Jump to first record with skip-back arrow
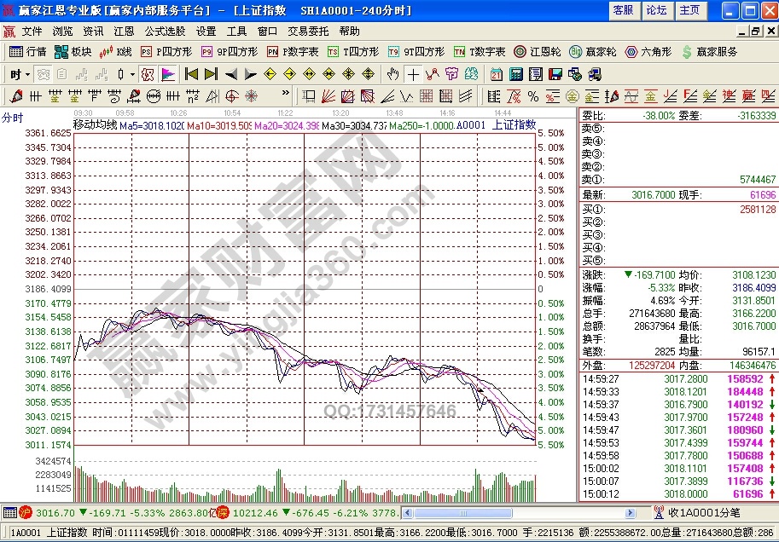The image size is (779, 542). pos(191,74)
